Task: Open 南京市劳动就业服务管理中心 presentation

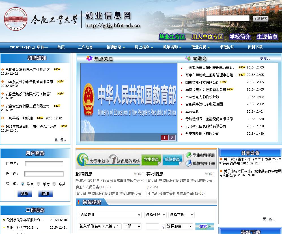Action: [211, 75]
